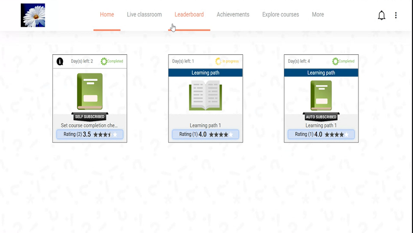This screenshot has height=233, width=413.
Task: Open the notifications bell icon
Action: (381, 15)
